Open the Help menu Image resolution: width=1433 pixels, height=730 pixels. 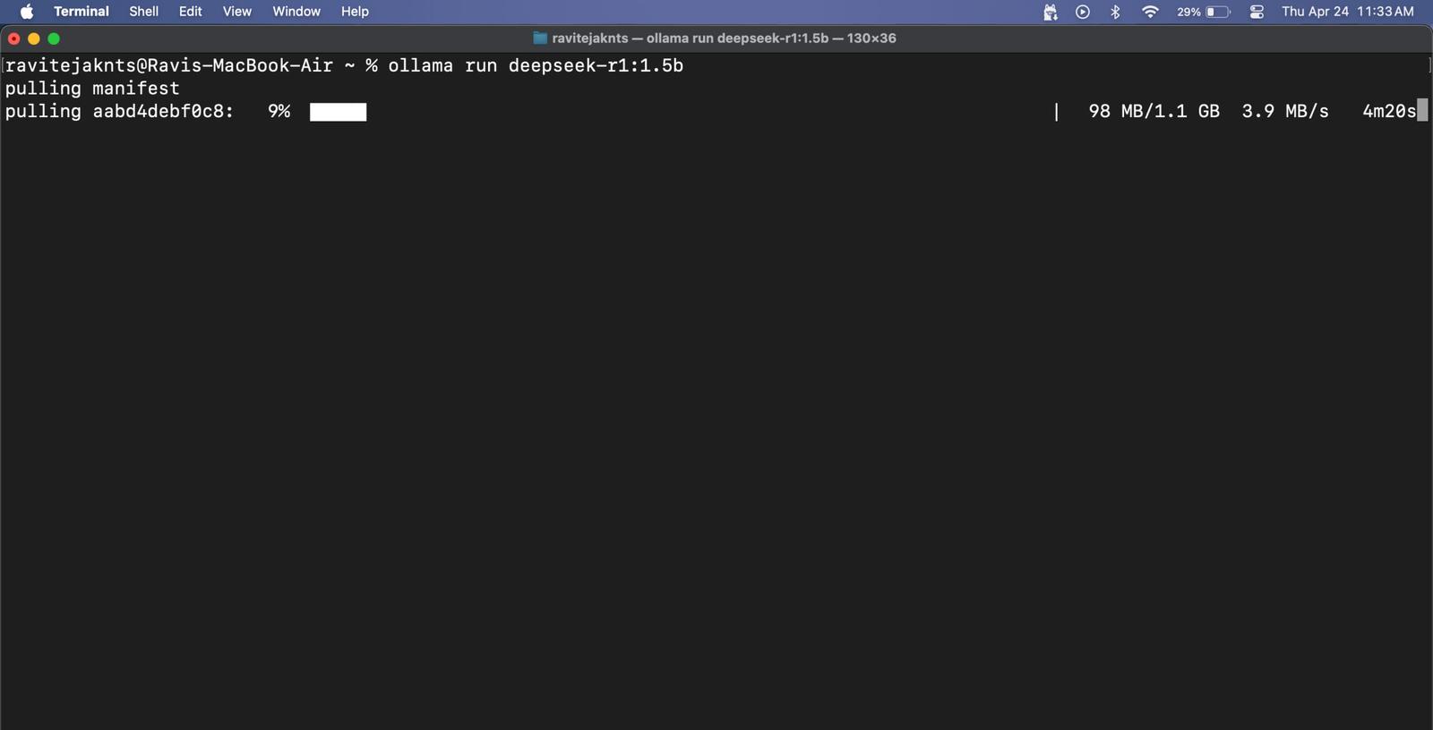[355, 12]
